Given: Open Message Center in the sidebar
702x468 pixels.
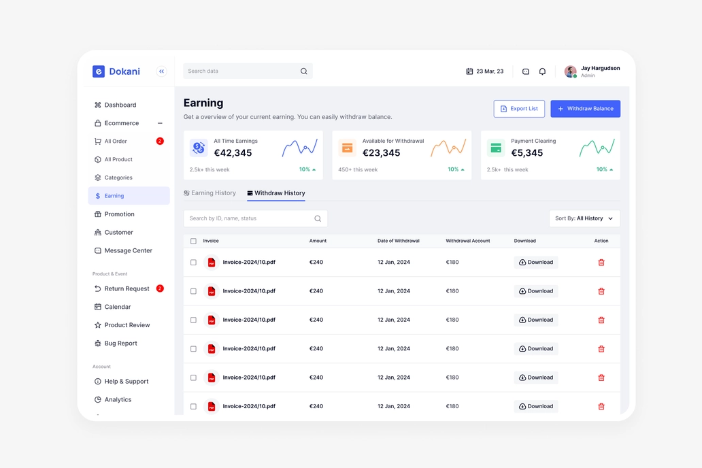Looking at the screenshot, I should pos(129,251).
